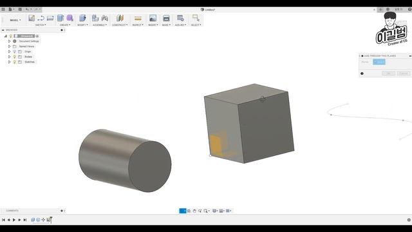Open the Viewports dropdown
412x232 pixels.
(x=229, y=211)
